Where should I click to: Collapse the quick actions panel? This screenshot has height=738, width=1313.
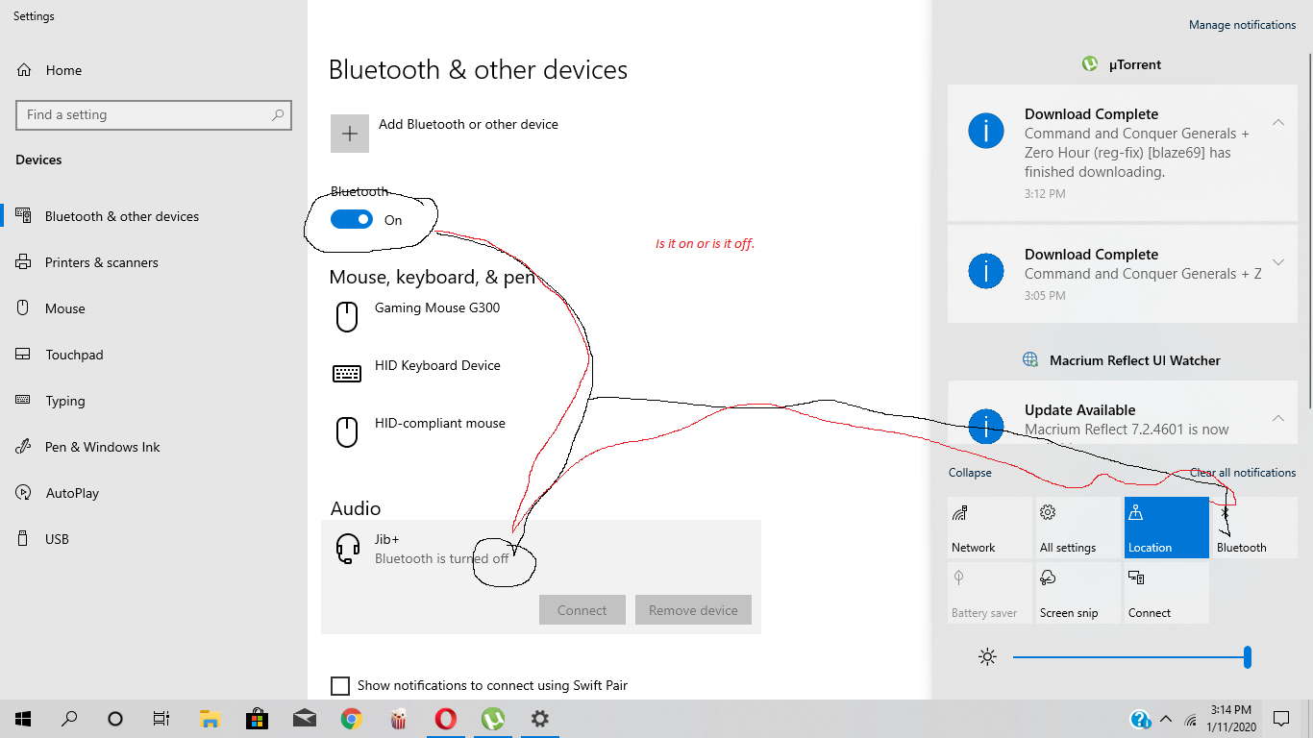(x=969, y=472)
